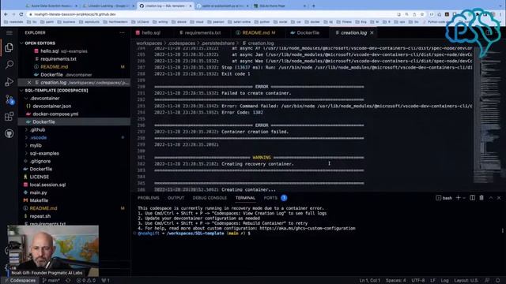Select the Terminal panel tab
The image size is (506, 284).
click(x=245, y=198)
